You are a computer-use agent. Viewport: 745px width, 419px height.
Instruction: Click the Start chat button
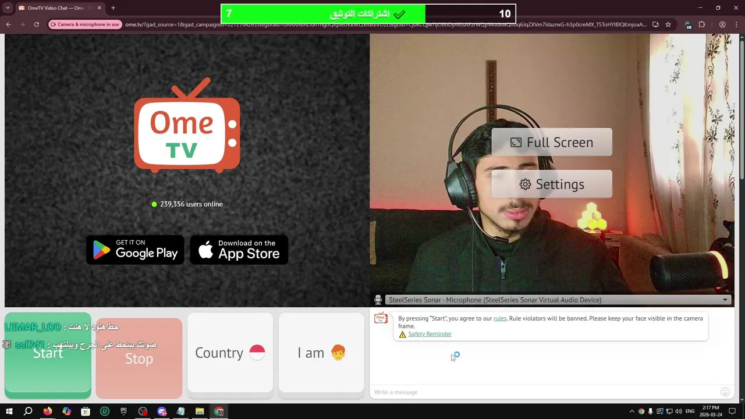pos(48,355)
